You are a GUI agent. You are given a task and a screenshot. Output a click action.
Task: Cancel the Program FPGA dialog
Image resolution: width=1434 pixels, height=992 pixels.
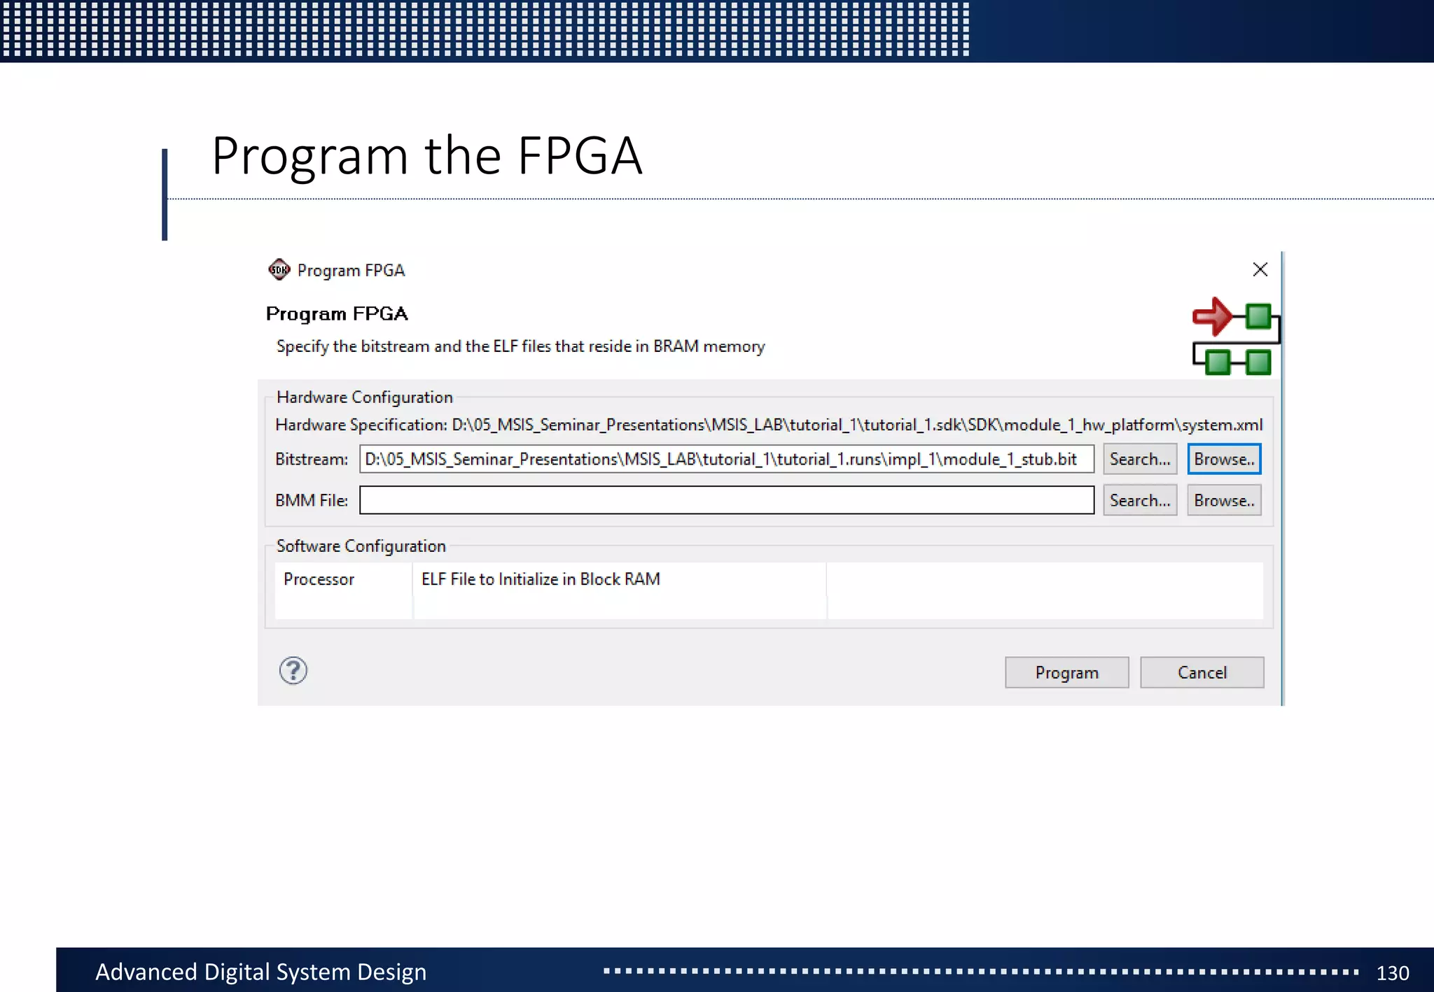[1202, 672]
